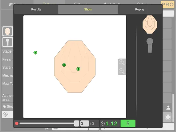Click the green score button showing 5
This screenshot has width=176, height=132.
click(x=128, y=123)
